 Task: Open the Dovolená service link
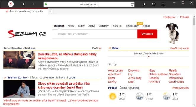click(134, 71)
